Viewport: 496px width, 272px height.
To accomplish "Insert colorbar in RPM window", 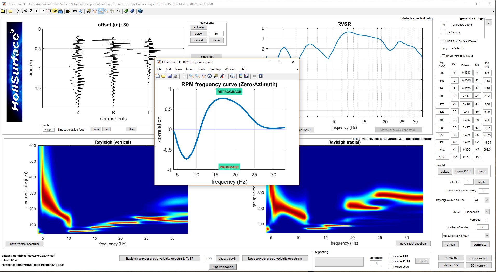I will pyautogui.click(x=241, y=76).
